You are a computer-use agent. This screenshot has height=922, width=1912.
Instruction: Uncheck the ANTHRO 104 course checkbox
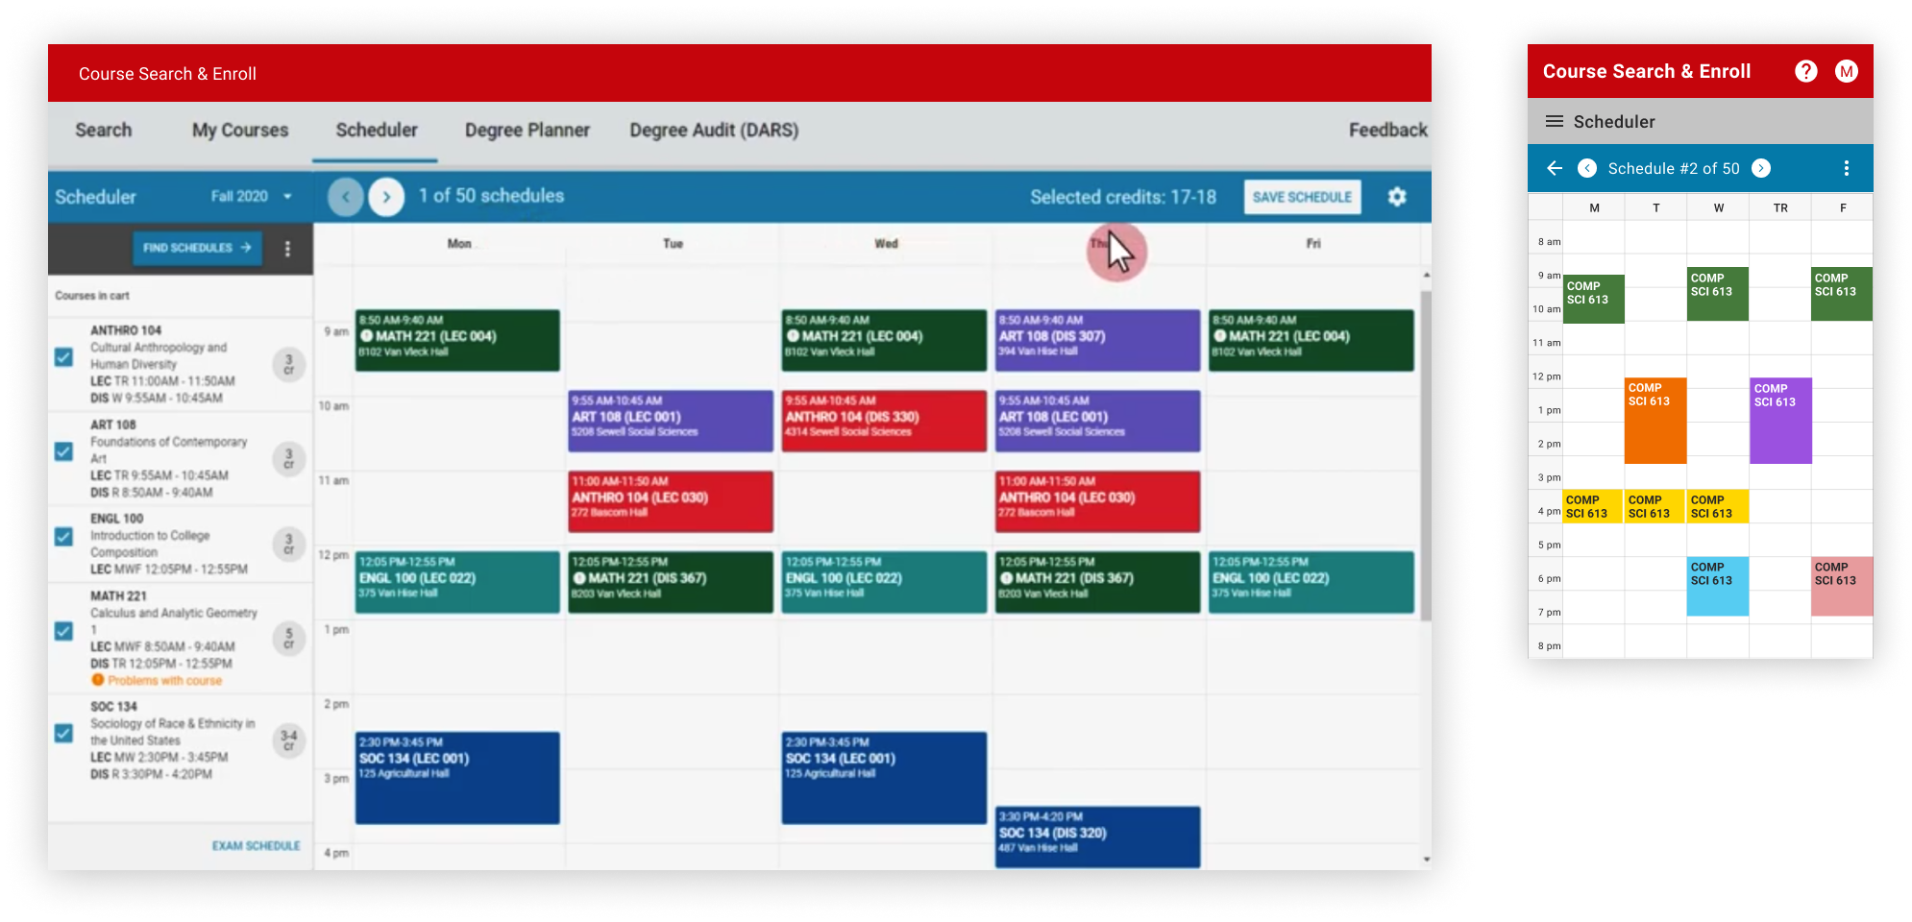(x=63, y=357)
